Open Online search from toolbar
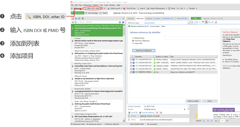Screen dimensions: 240x127 click(114, 9)
